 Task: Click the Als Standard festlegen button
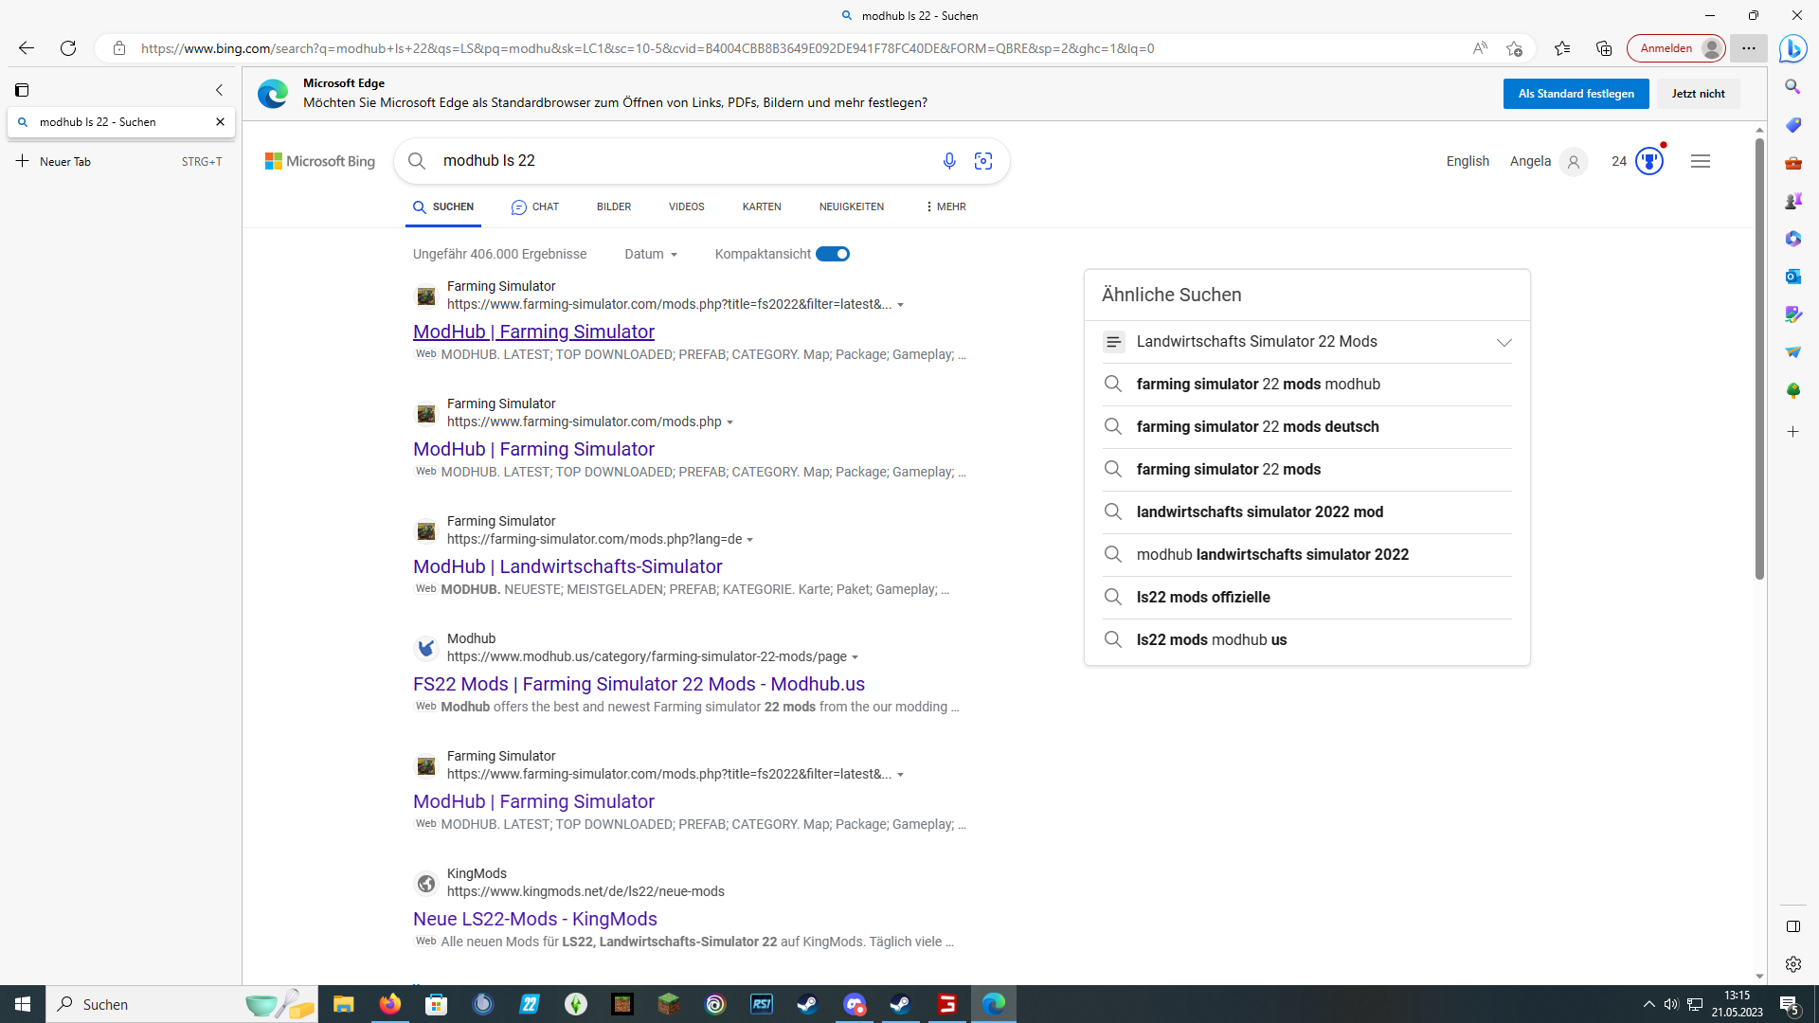1576,93
